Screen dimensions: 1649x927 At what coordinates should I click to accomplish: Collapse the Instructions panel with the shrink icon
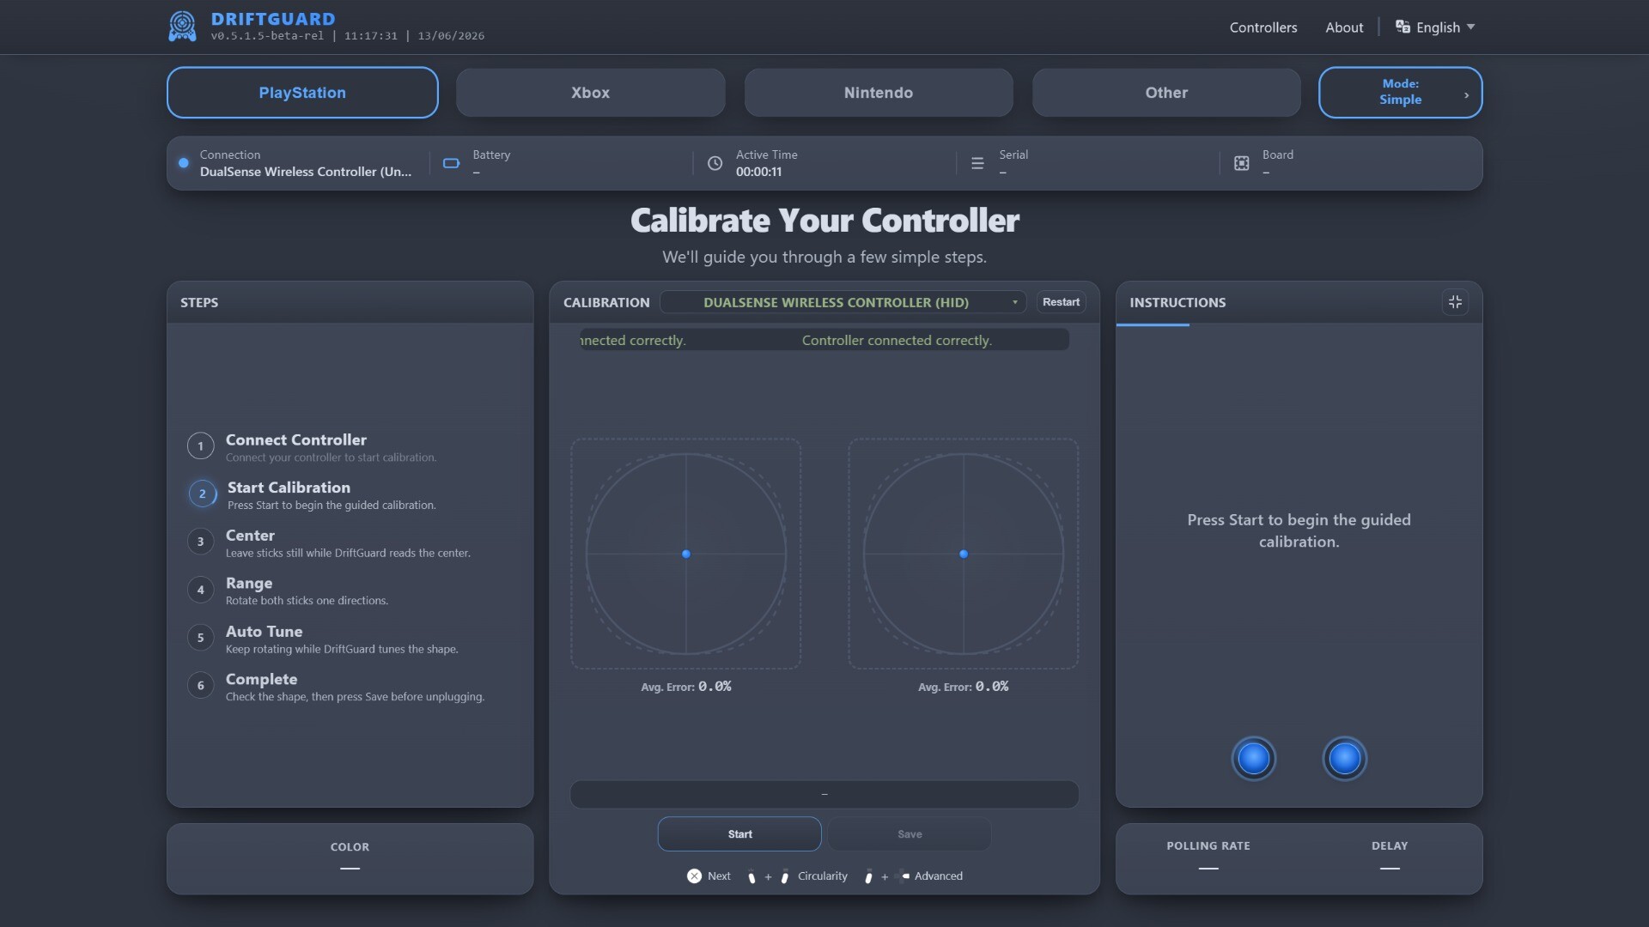click(1455, 302)
